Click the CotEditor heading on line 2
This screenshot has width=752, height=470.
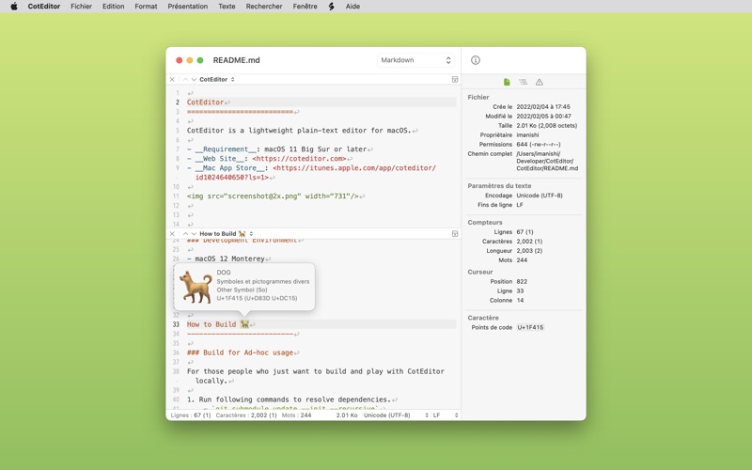205,102
